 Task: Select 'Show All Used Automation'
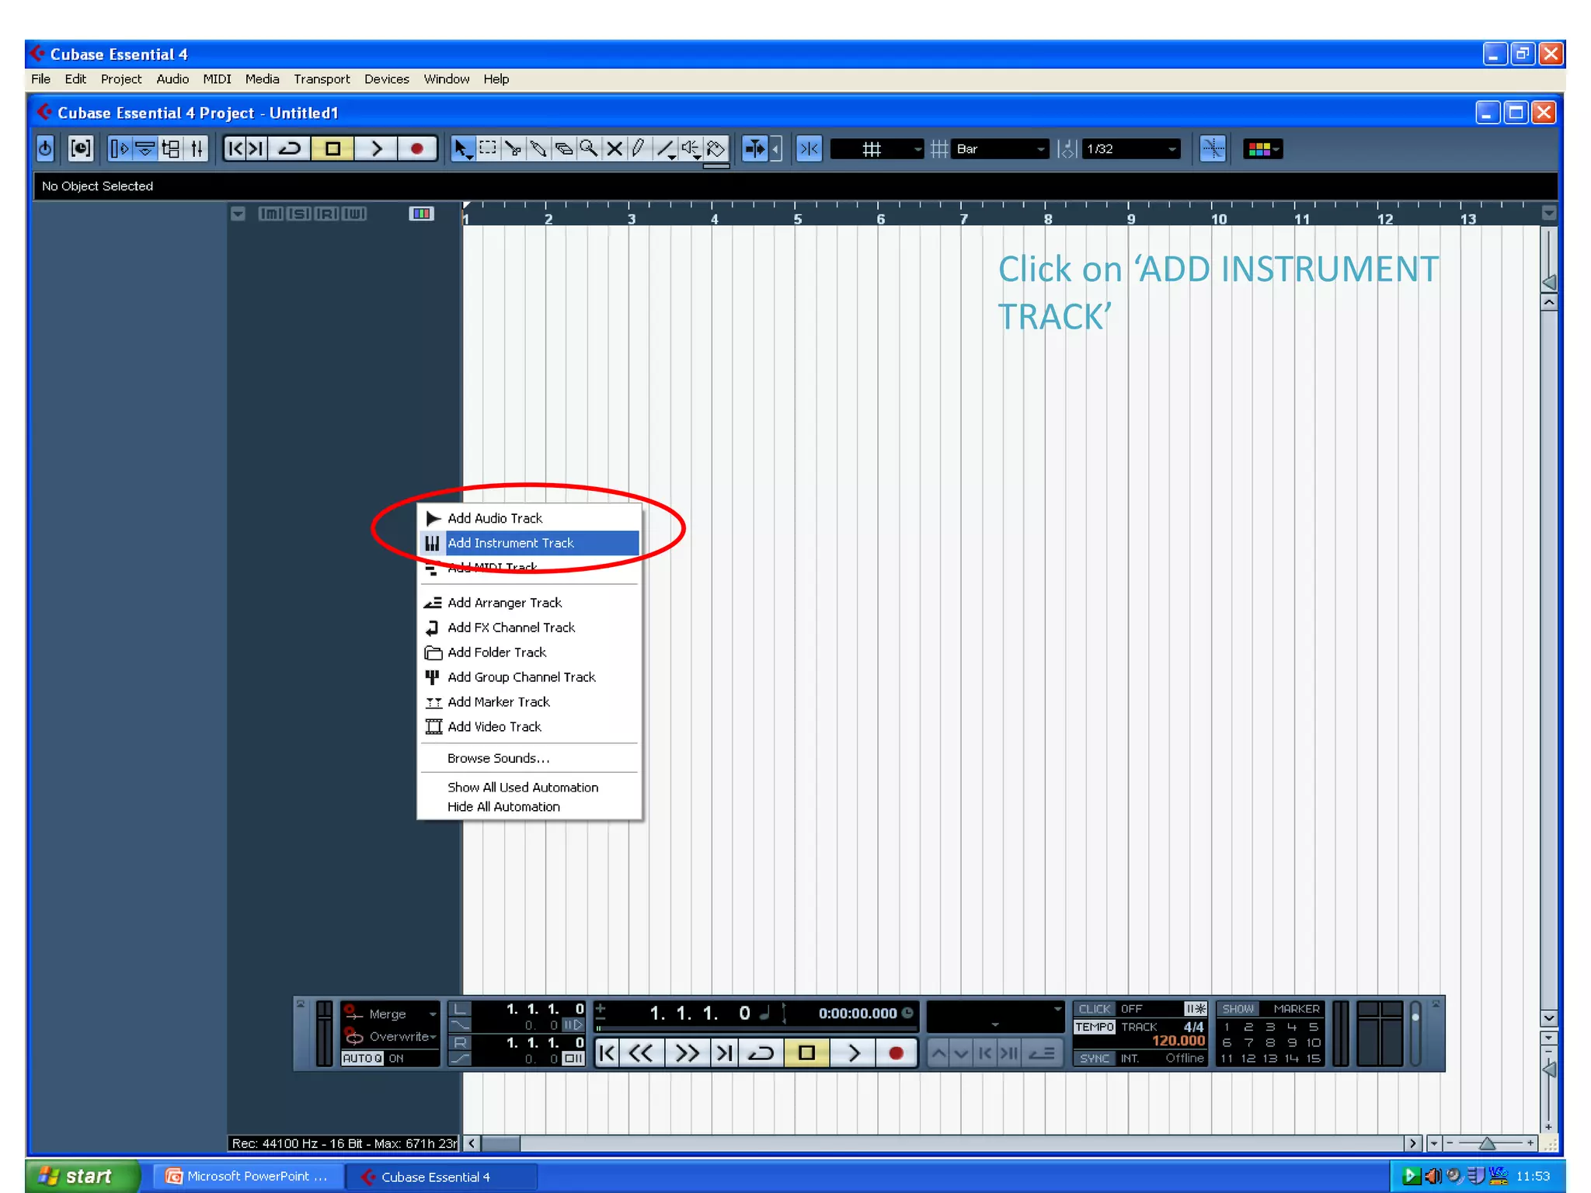pyautogui.click(x=530, y=788)
